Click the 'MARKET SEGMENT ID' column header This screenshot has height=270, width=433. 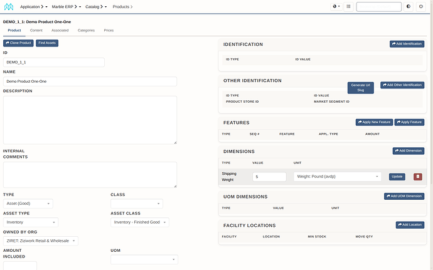click(331, 101)
